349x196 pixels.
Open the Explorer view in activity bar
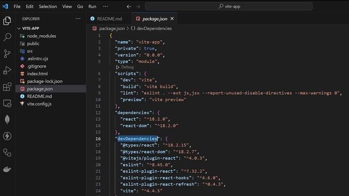click(x=7, y=21)
